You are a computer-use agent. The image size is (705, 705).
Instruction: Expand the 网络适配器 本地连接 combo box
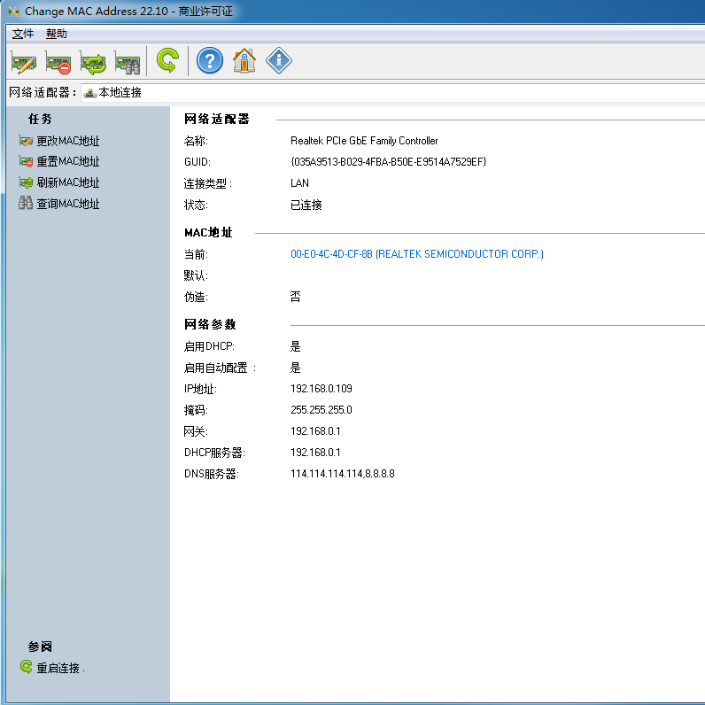coord(392,93)
